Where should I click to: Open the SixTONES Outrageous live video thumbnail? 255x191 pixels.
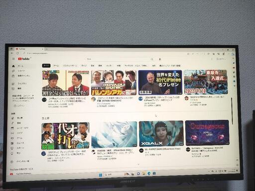[x=207, y=133]
